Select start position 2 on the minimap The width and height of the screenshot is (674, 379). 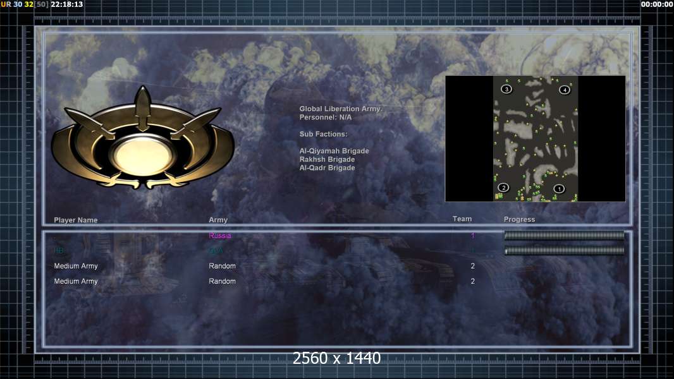pos(503,188)
